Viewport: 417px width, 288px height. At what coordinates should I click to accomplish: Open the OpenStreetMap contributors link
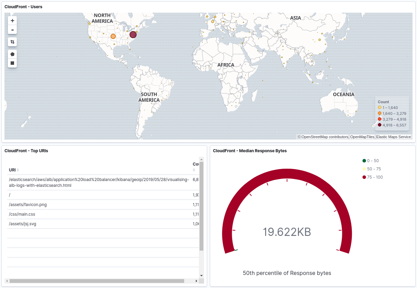point(325,137)
